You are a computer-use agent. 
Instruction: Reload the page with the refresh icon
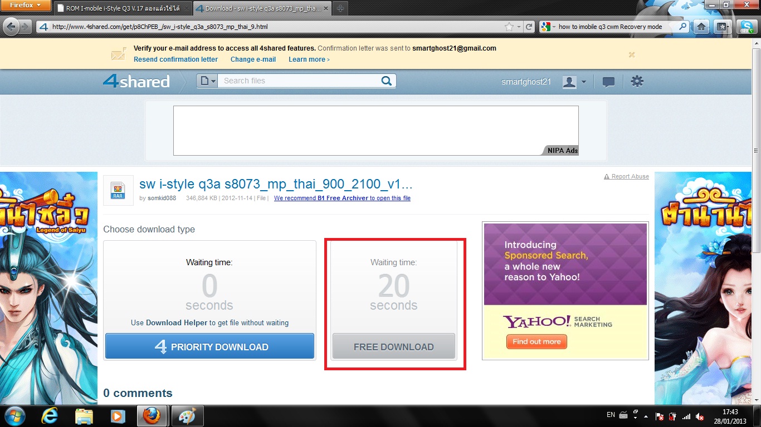tap(529, 26)
